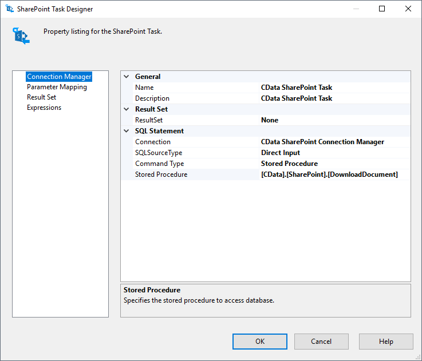The image size is (422, 361).
Task: Change Command Type from Stored Procedure
Action: tap(334, 164)
